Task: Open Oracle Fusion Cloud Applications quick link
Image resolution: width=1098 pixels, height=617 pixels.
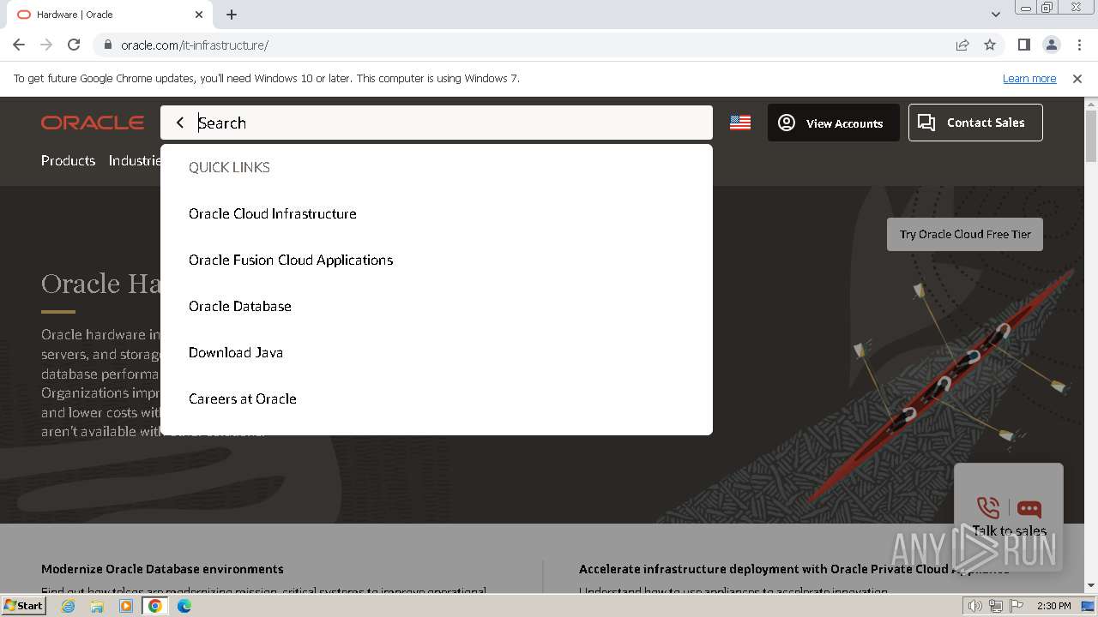Action: pos(291,260)
